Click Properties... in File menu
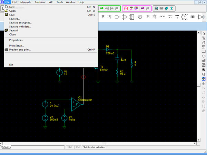The image size is (207, 155). (x=16, y=40)
